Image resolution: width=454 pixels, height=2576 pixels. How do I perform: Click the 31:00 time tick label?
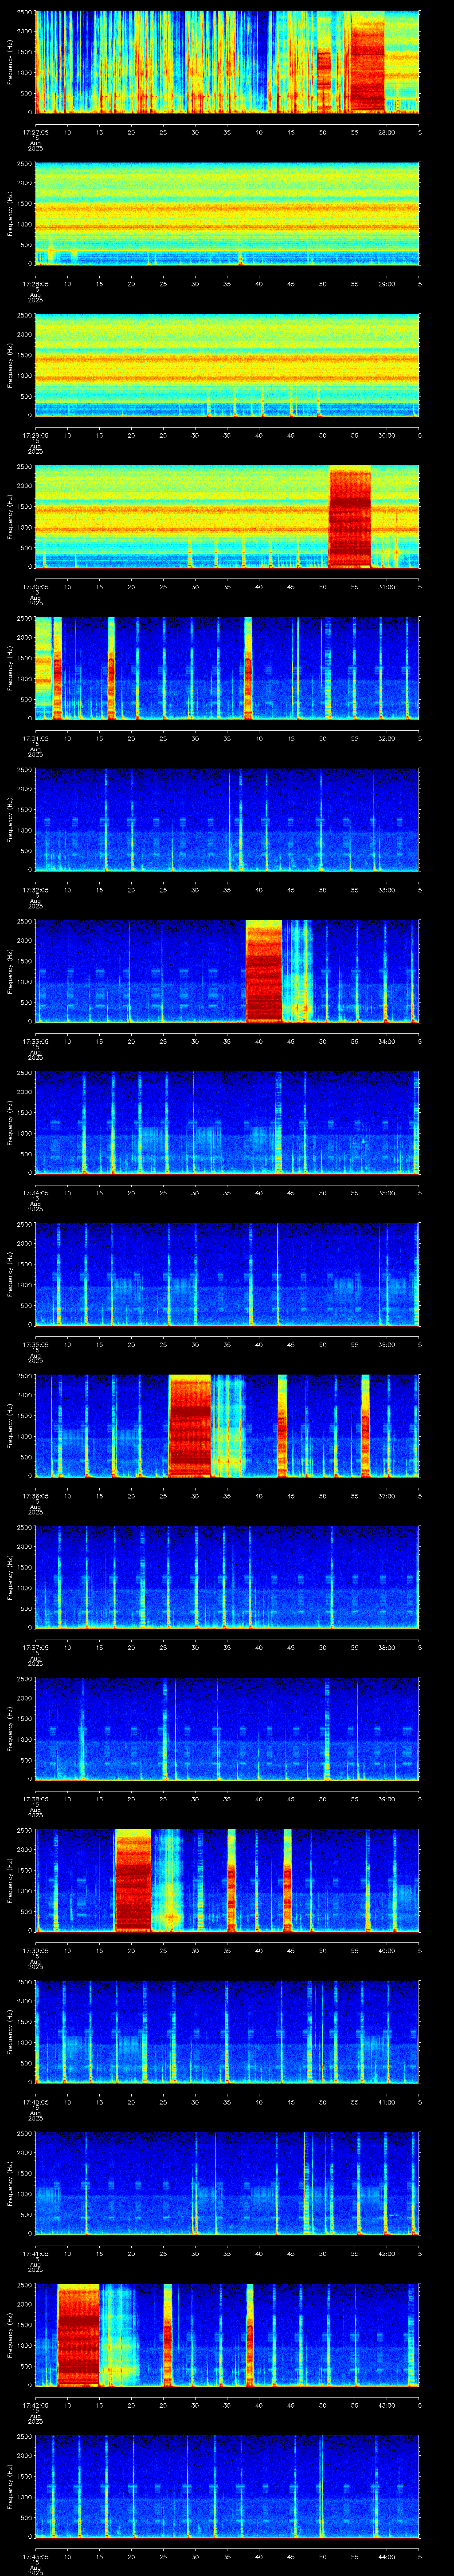(386, 586)
